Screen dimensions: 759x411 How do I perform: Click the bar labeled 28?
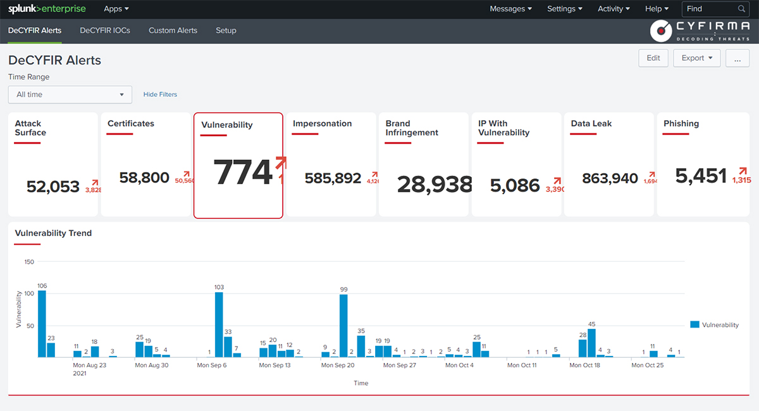(x=583, y=348)
